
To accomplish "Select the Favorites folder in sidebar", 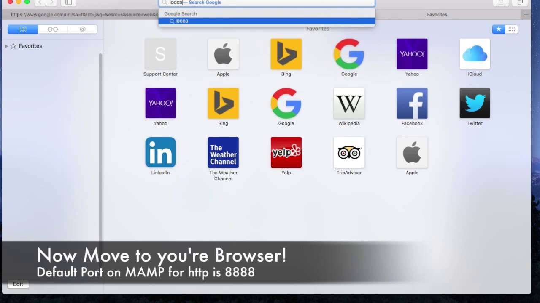I will pos(30,46).
